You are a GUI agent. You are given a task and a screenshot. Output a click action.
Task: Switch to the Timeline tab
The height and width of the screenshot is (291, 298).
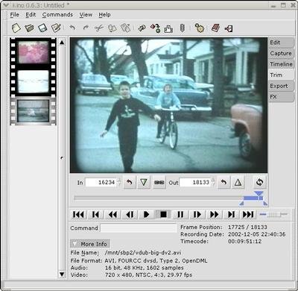coord(281,64)
